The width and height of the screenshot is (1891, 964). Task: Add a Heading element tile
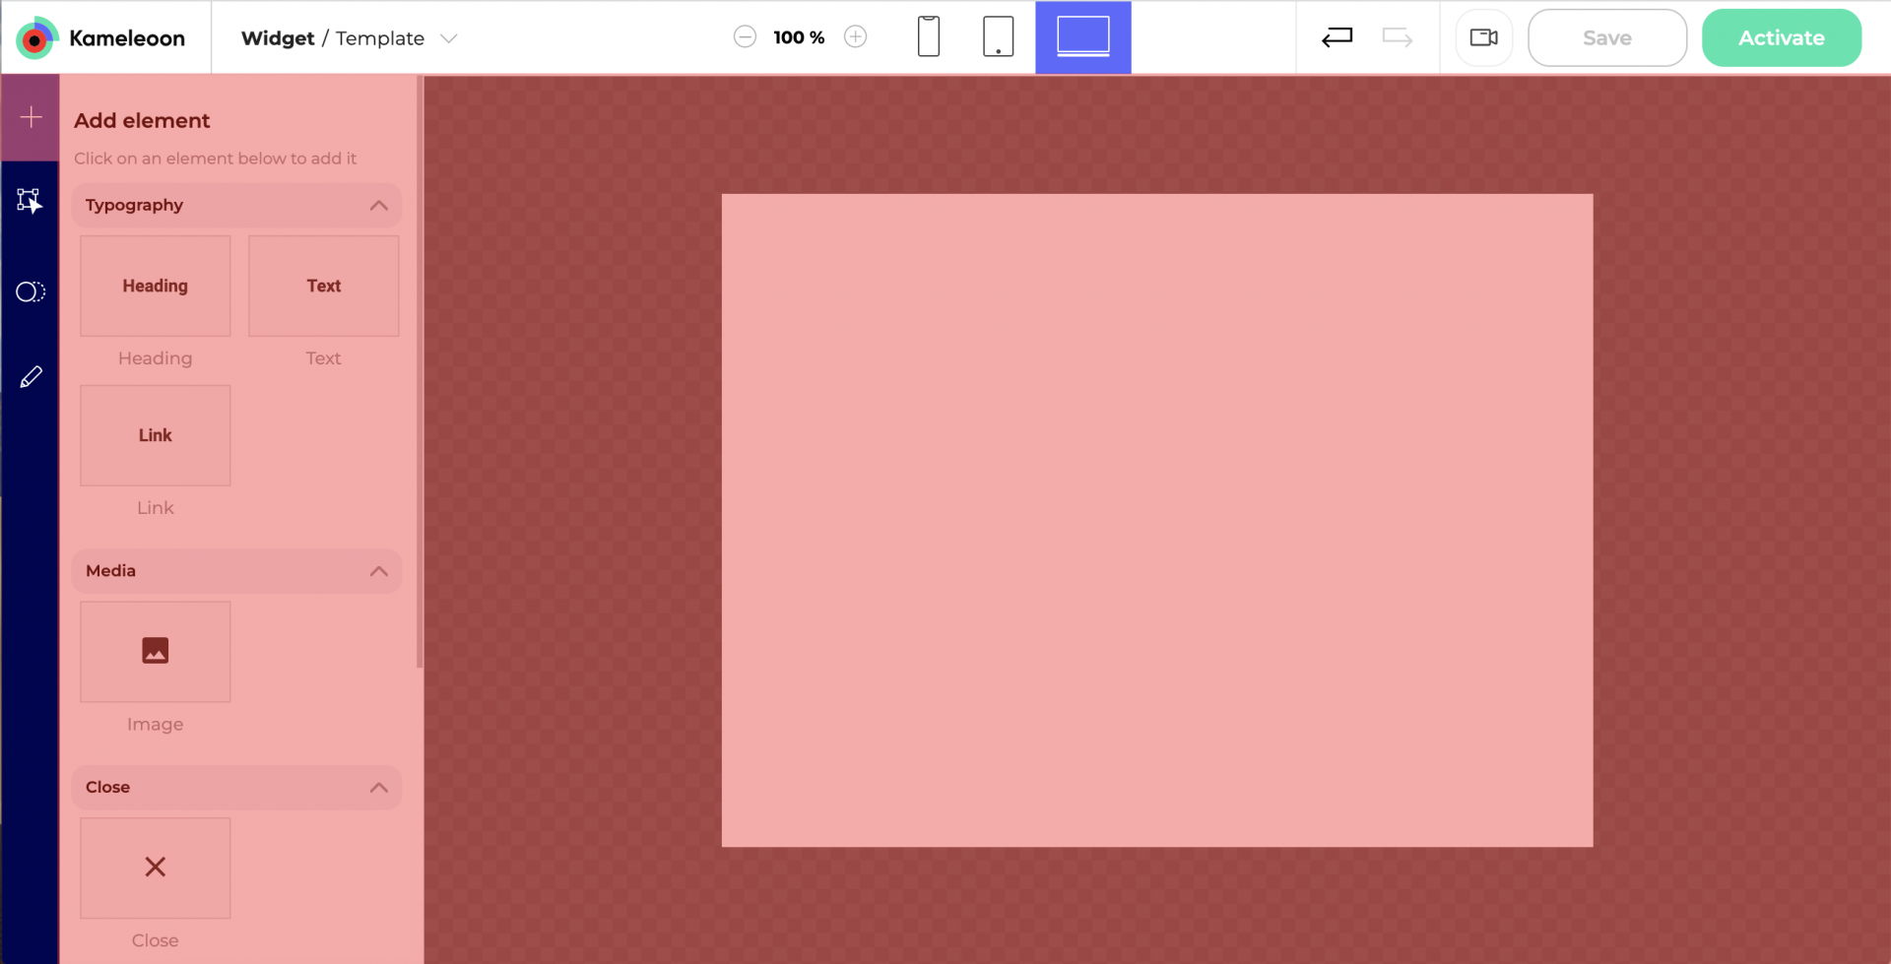[156, 286]
